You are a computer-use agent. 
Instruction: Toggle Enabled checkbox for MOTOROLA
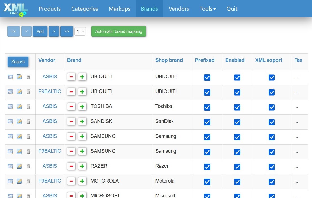237,182
